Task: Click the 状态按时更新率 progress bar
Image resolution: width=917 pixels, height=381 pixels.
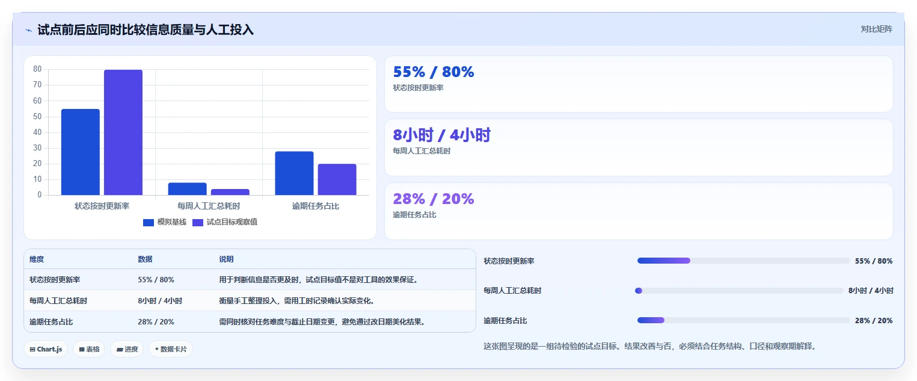Action: (x=744, y=261)
